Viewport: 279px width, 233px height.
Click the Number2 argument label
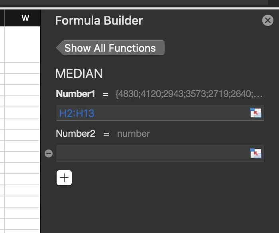[x=76, y=134]
